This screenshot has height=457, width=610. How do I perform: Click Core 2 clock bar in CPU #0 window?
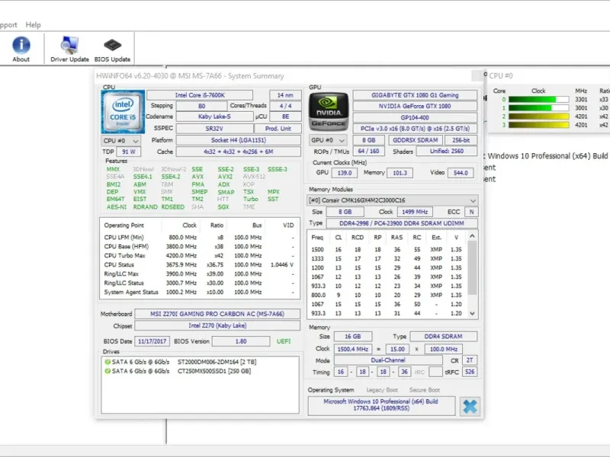pos(538,117)
